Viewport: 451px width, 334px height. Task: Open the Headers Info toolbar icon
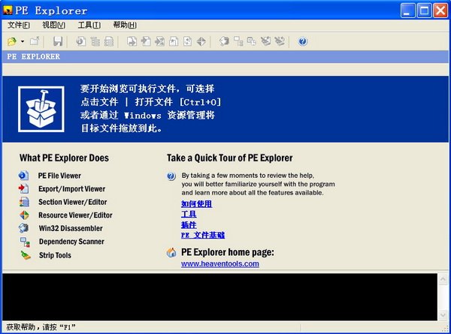81,41
